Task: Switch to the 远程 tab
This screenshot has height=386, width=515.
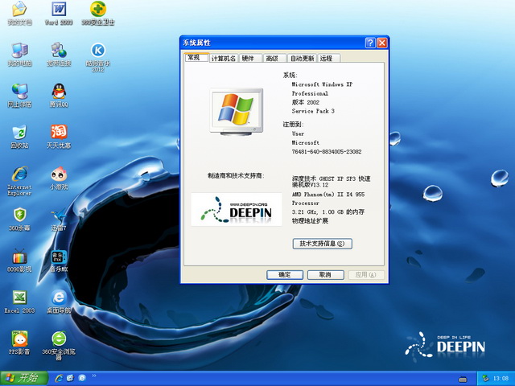Action: pos(329,58)
